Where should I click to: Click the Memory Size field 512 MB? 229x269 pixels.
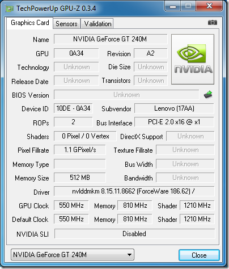point(80,178)
